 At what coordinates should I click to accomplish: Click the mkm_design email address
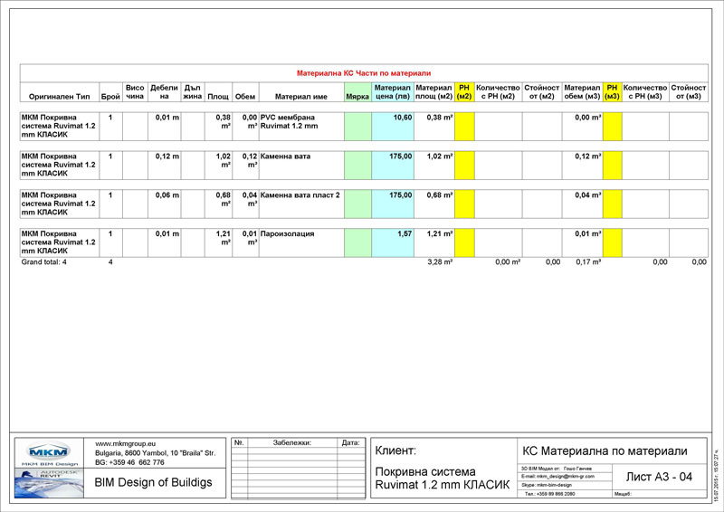pyautogui.click(x=558, y=476)
